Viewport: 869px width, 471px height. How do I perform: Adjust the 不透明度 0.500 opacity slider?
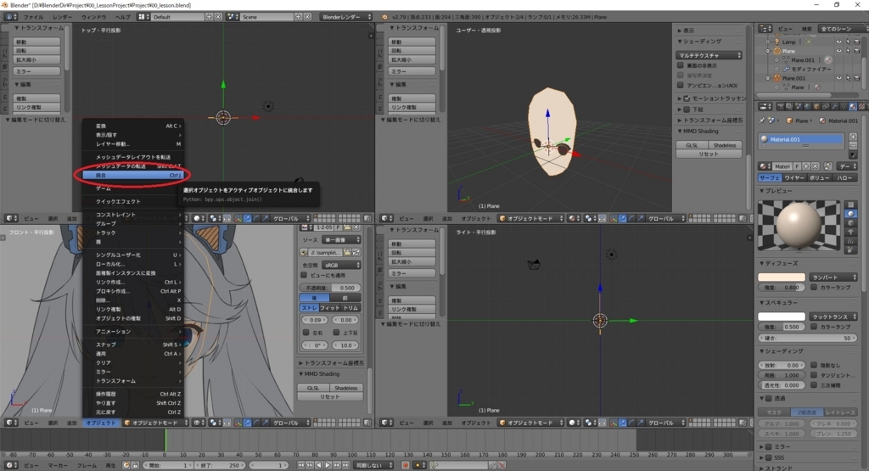point(330,288)
